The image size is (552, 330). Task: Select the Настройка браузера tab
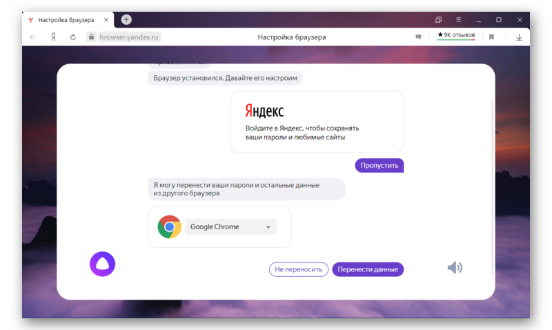68,20
